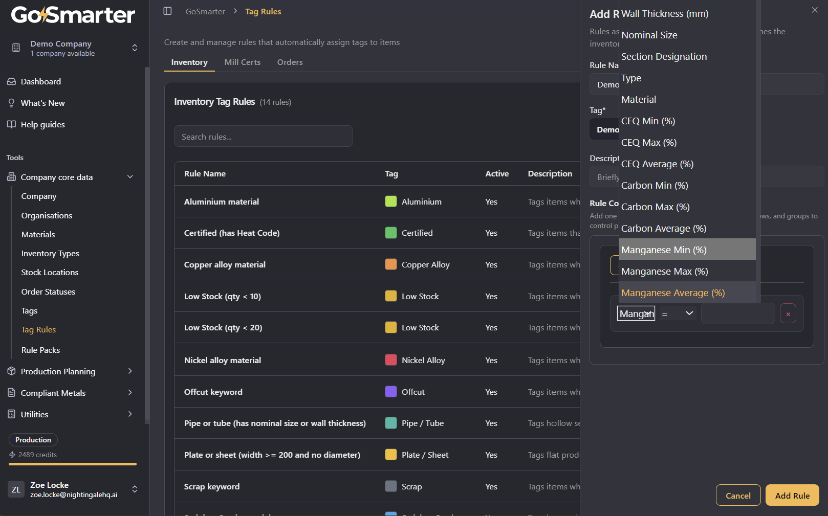
Task: Expand the Utilities section
Action: [x=130, y=414]
